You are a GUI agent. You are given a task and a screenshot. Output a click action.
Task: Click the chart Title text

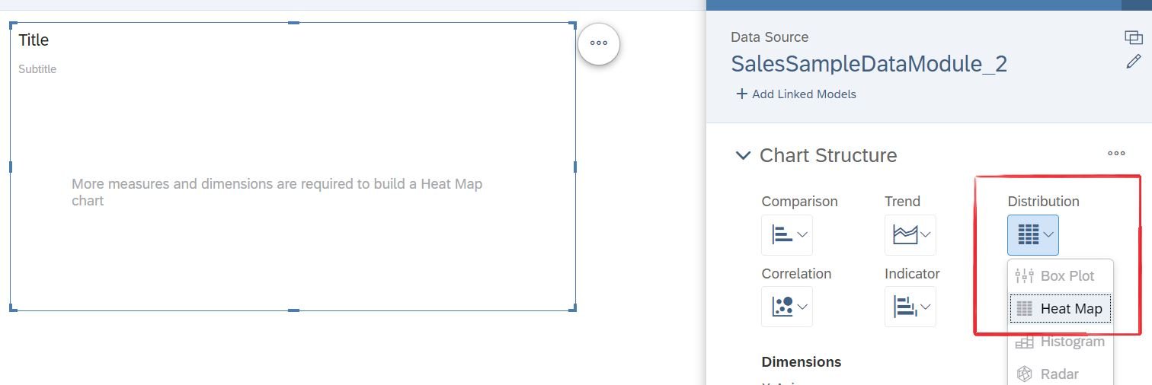tap(34, 40)
